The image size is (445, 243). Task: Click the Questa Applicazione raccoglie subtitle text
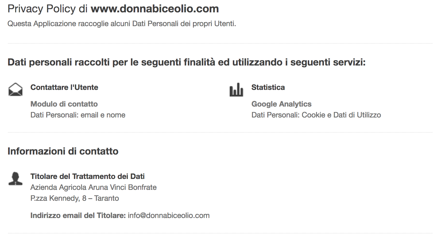[122, 24]
